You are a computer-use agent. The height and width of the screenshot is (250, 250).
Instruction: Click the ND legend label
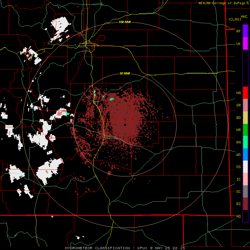coord(238,216)
